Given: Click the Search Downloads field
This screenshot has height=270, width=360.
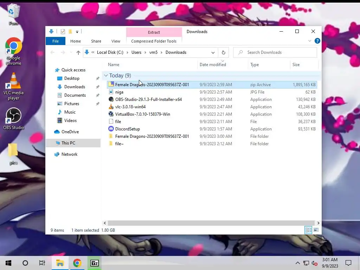Looking at the screenshot, I should tap(275, 52).
